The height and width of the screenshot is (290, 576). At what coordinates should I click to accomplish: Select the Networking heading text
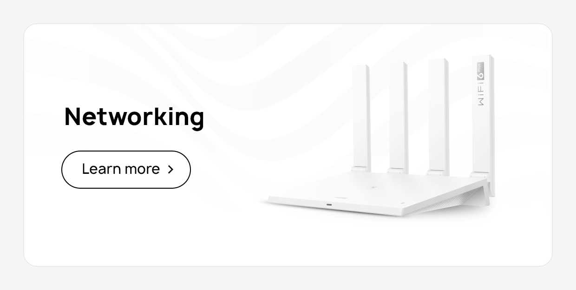[x=134, y=117]
